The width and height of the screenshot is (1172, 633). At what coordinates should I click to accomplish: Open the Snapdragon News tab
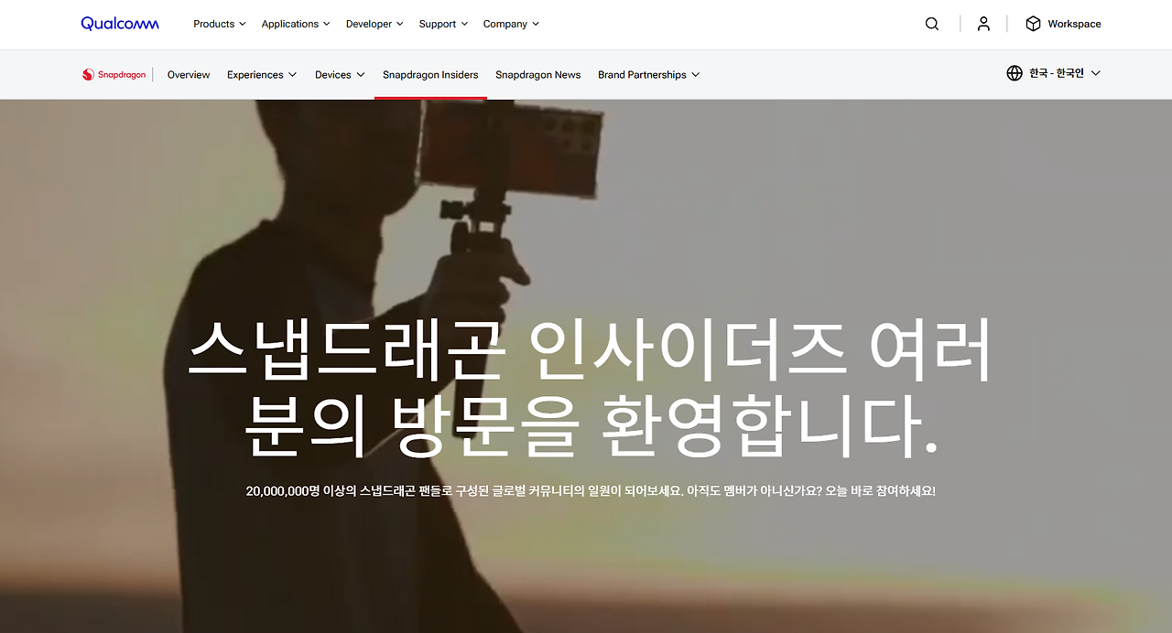click(x=538, y=75)
